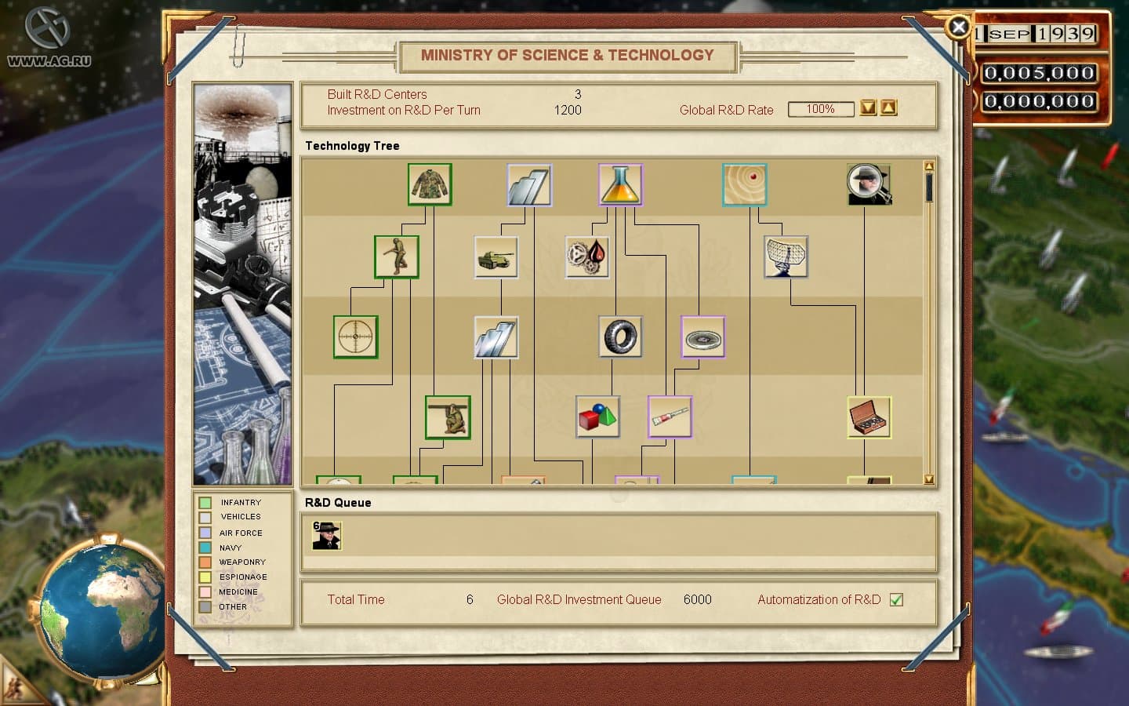Open the tire technology in the tree
Viewport: 1129px width, 706px height.
[x=620, y=337]
